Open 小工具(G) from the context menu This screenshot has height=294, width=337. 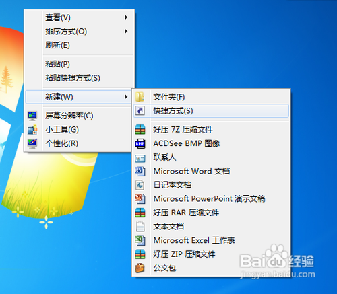pos(79,130)
